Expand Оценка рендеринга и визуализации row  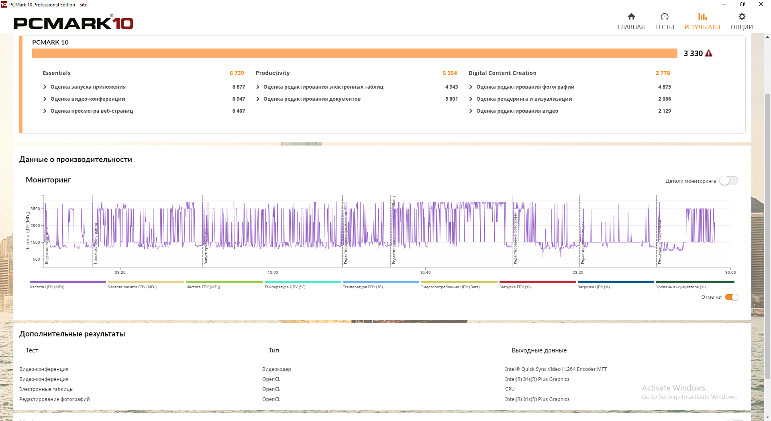[x=471, y=99]
